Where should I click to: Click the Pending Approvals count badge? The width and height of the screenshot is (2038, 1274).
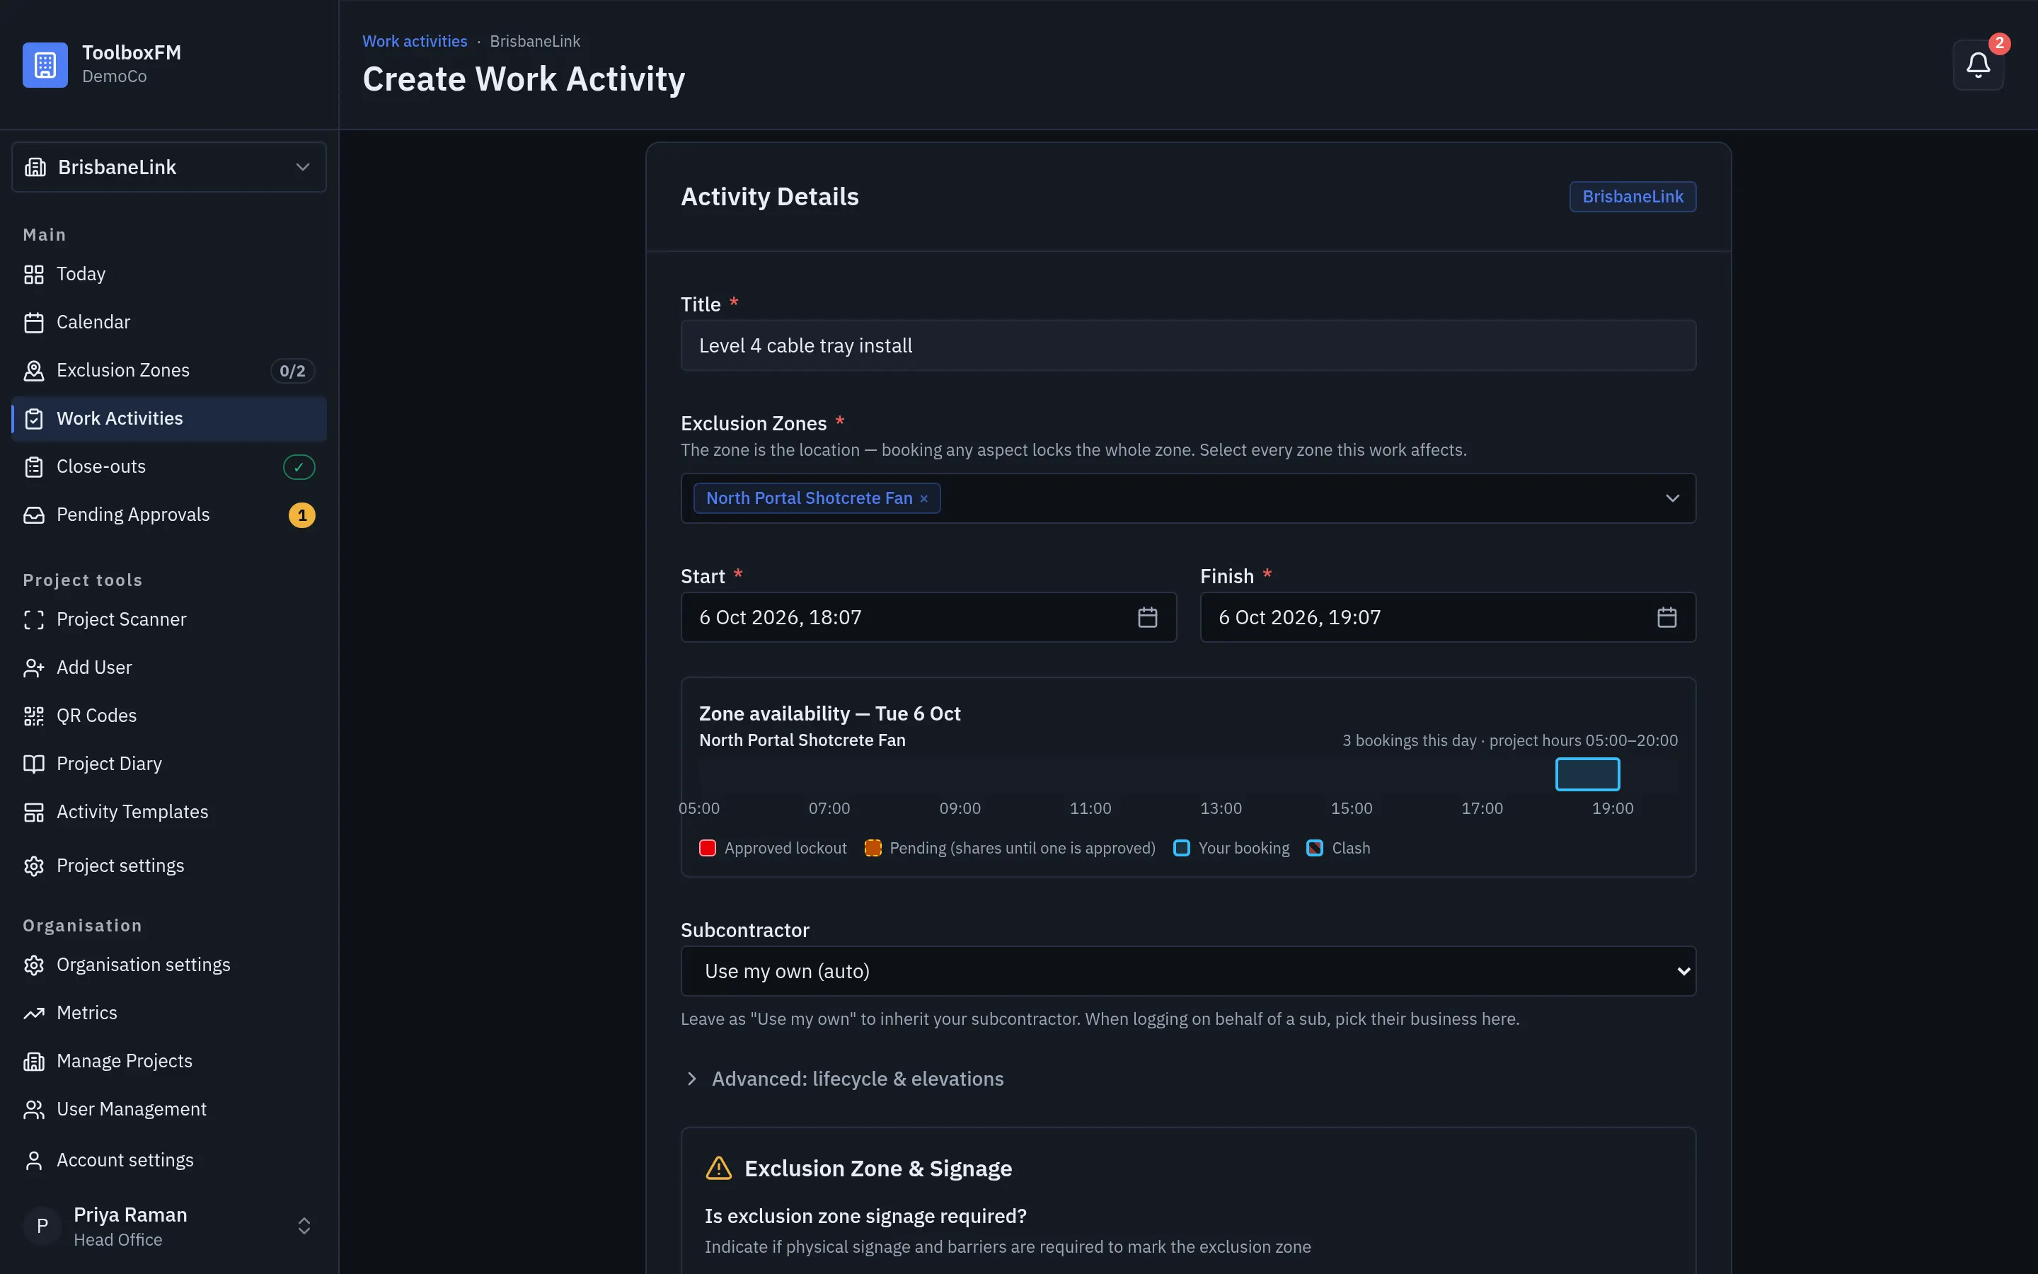coord(301,515)
